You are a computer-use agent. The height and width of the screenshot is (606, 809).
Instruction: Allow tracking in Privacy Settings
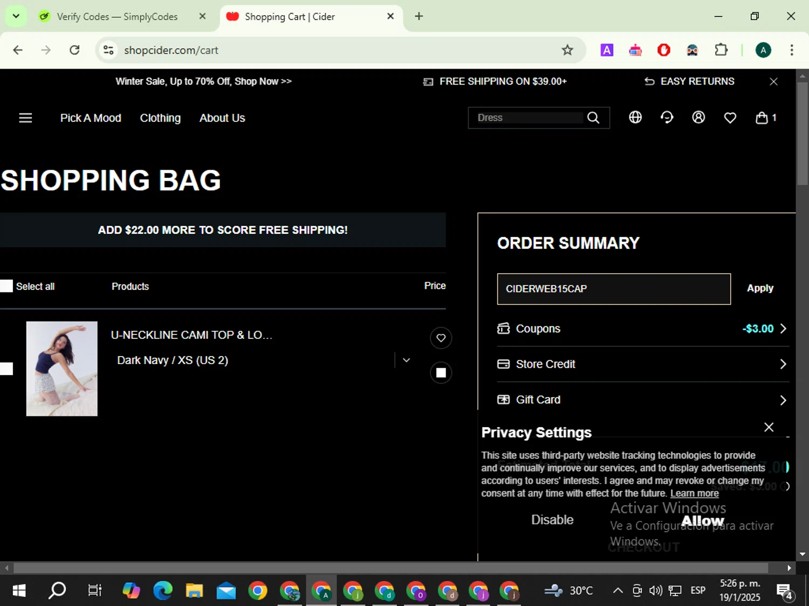click(703, 521)
